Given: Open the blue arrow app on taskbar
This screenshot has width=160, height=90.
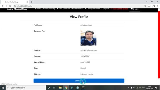Looking at the screenshot, I should pos(72,88).
